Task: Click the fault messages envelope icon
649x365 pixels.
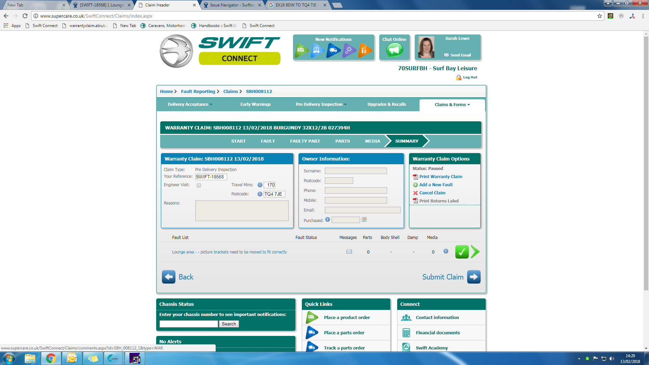Action: point(349,252)
